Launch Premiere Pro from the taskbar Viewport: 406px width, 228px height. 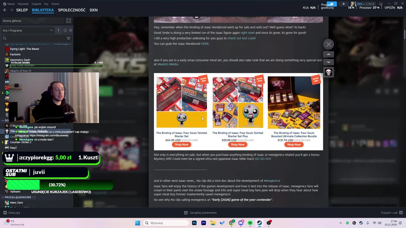(204, 223)
